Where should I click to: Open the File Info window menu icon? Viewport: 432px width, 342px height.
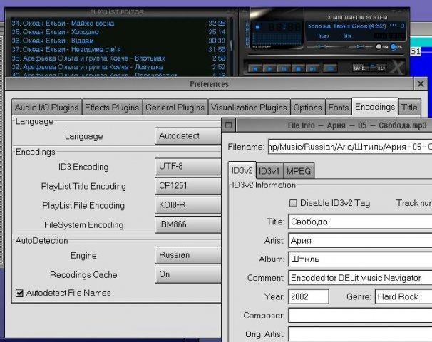click(x=228, y=125)
